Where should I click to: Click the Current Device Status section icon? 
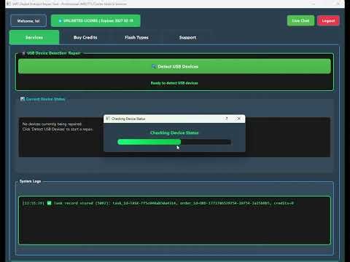tap(23, 99)
